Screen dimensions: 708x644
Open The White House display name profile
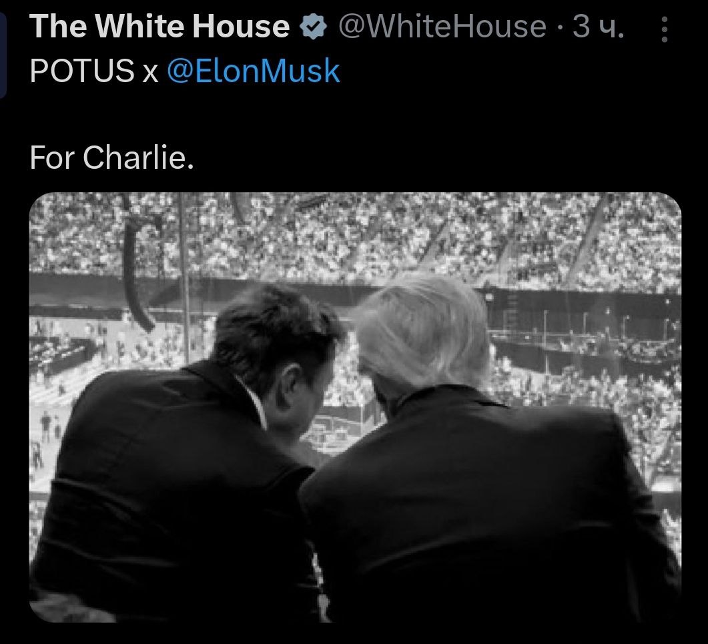pyautogui.click(x=159, y=26)
